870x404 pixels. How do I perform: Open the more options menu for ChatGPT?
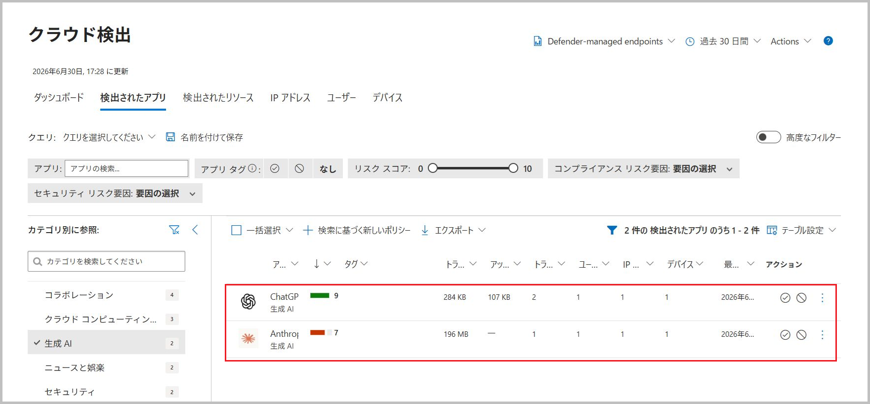click(822, 298)
